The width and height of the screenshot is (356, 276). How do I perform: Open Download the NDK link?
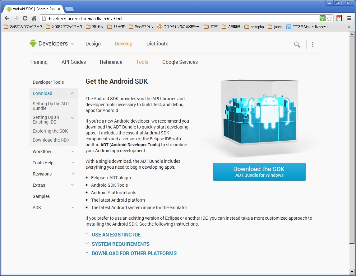51,140
